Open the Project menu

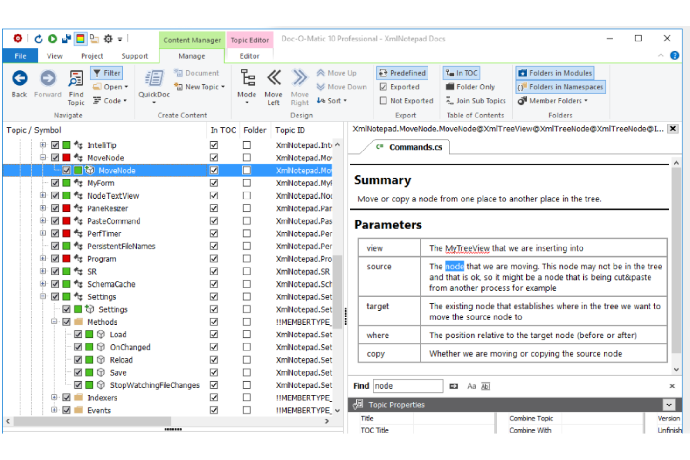pyautogui.click(x=91, y=55)
